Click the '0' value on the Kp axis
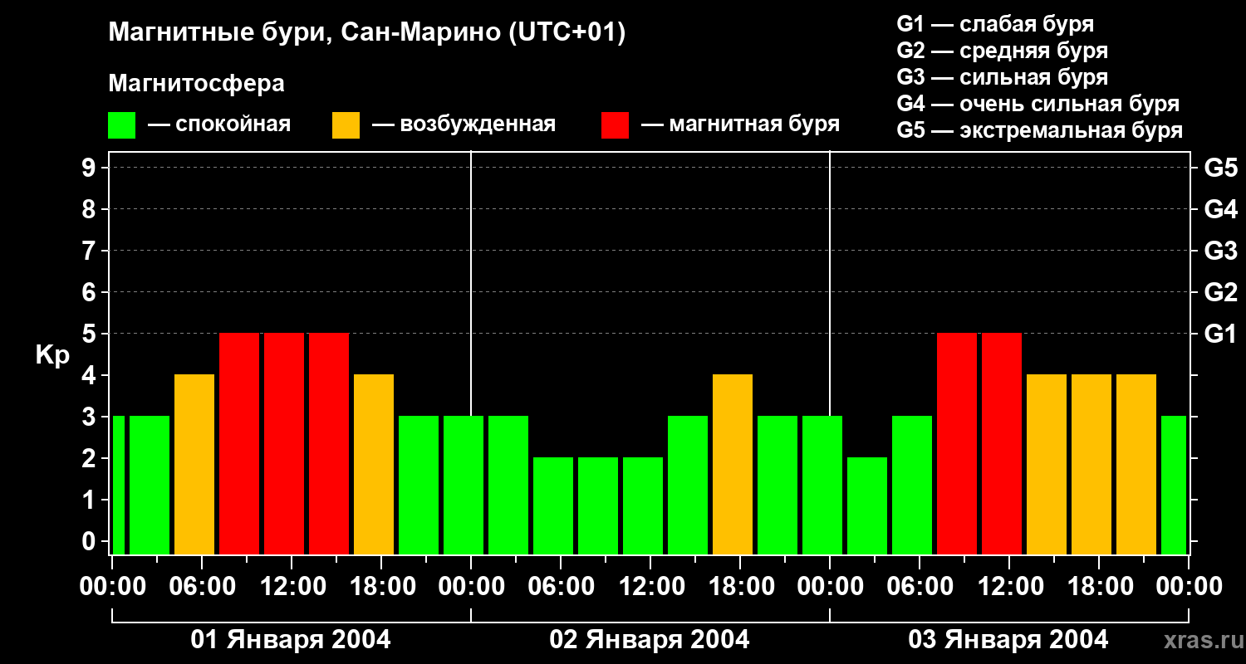The height and width of the screenshot is (664, 1246). point(91,541)
